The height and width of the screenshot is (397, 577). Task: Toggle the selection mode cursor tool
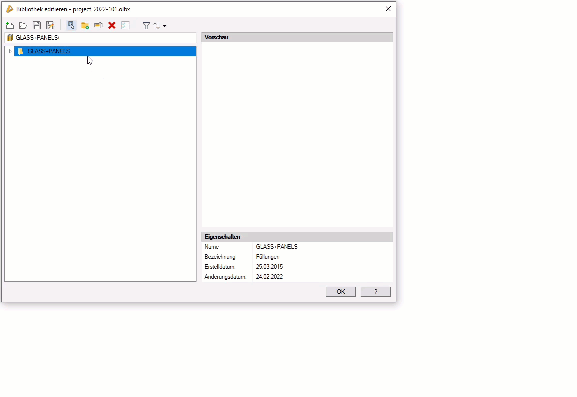pos(71,25)
